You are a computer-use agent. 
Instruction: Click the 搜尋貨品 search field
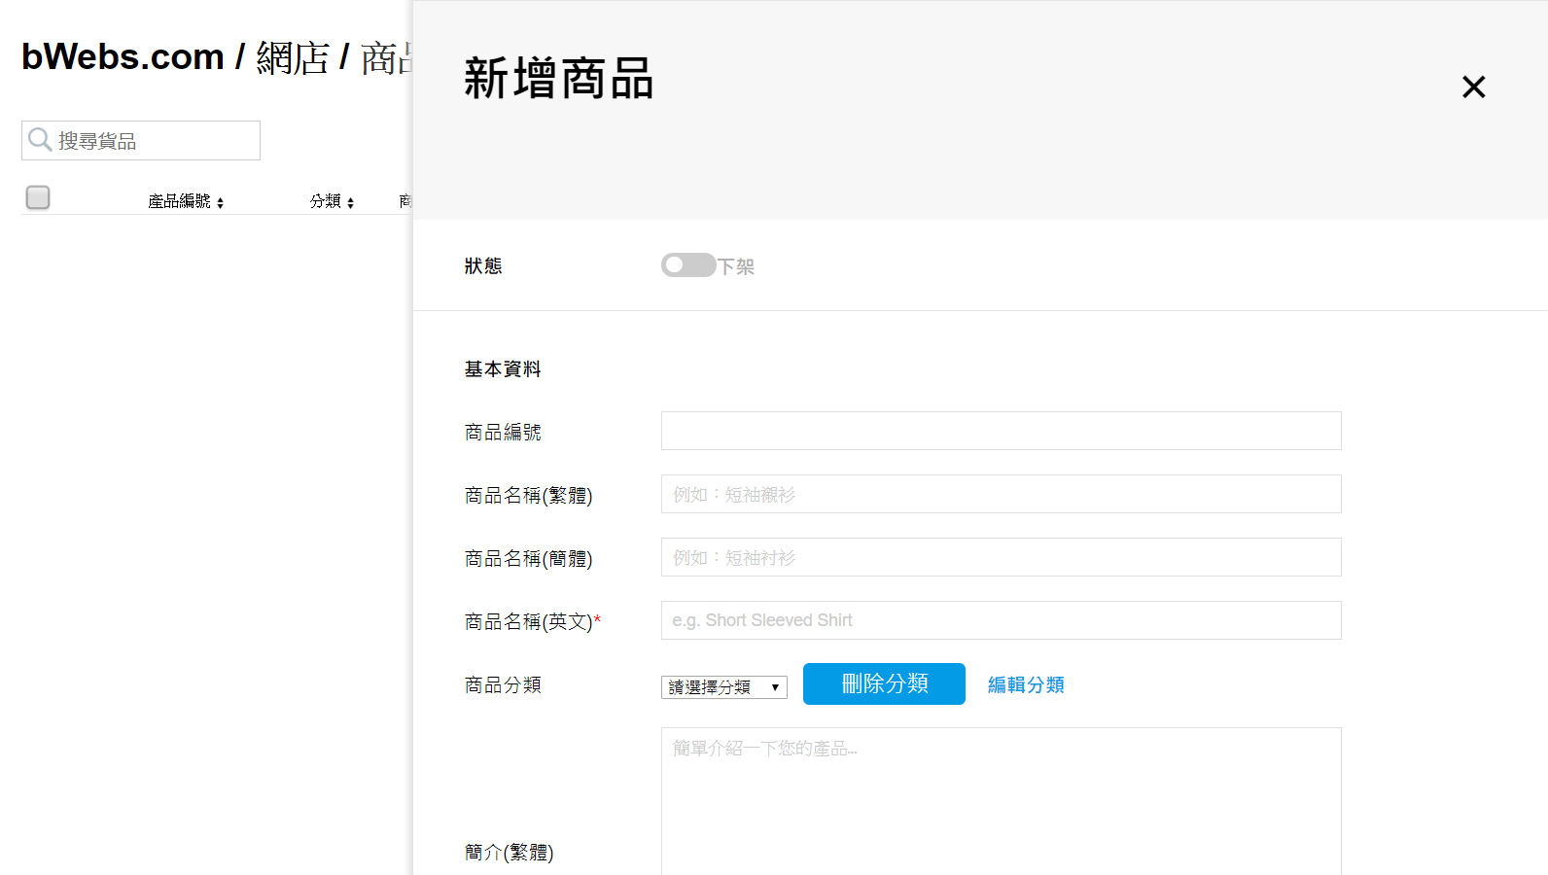point(156,141)
